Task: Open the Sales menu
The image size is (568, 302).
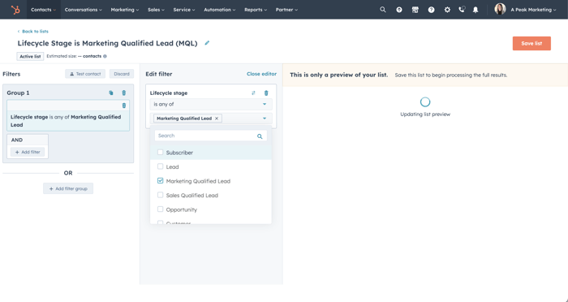Action: pyautogui.click(x=156, y=10)
